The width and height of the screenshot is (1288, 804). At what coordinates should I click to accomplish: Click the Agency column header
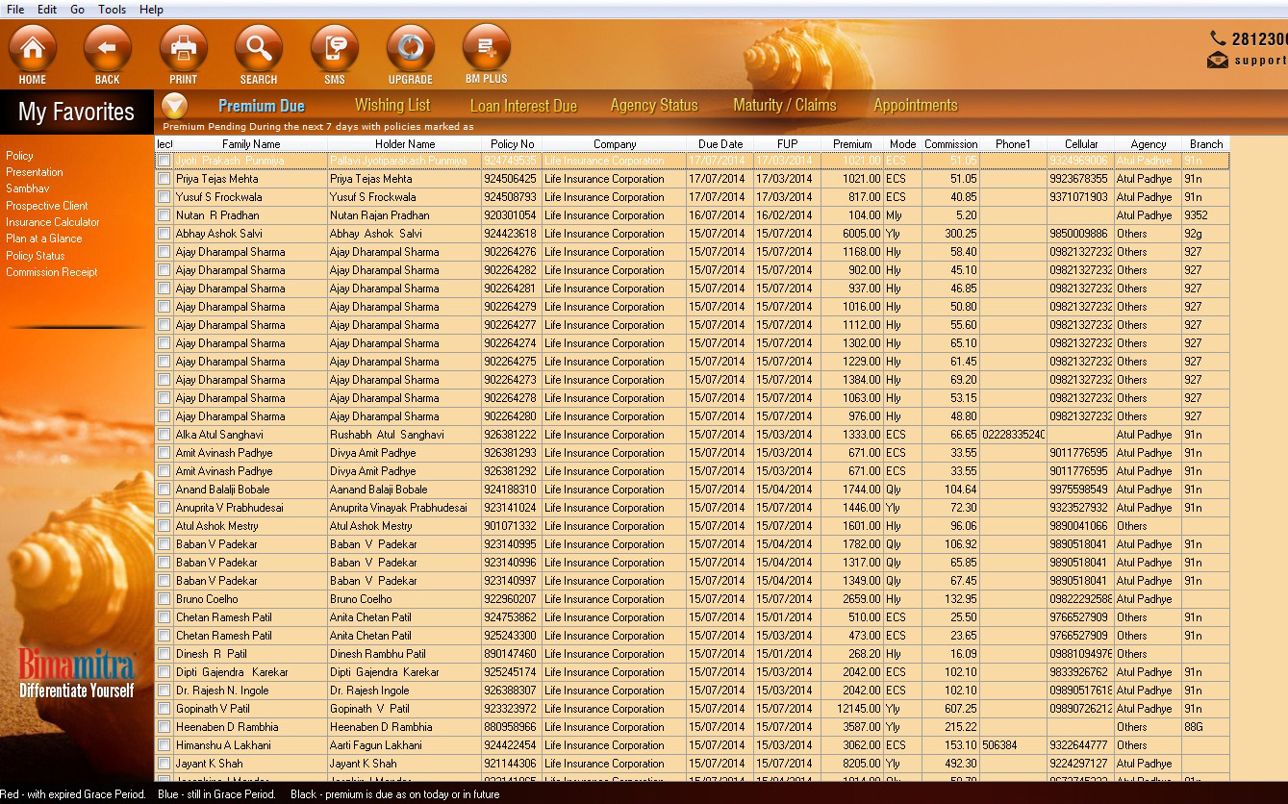pos(1149,144)
